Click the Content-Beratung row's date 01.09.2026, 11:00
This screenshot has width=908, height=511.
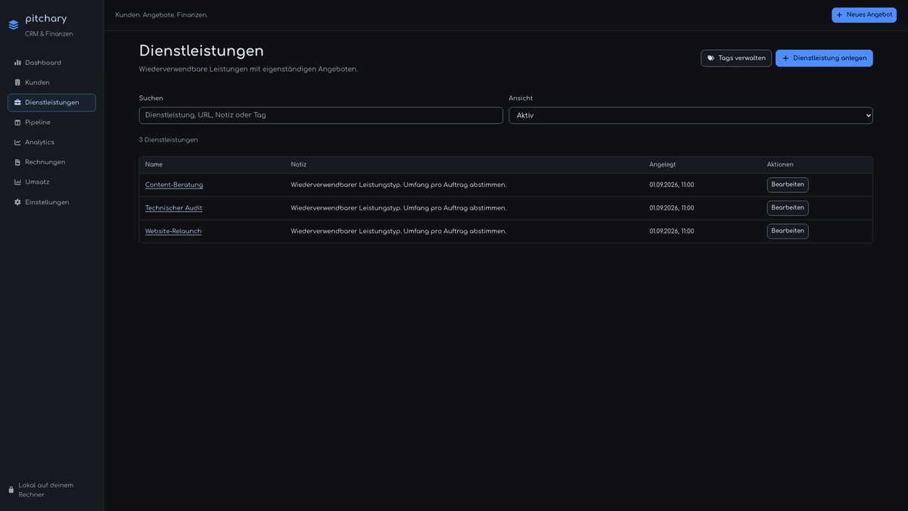pos(672,185)
